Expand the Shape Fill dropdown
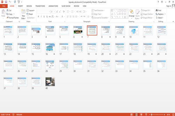Screen dimensions: 175x116 (x=146, y=10)
